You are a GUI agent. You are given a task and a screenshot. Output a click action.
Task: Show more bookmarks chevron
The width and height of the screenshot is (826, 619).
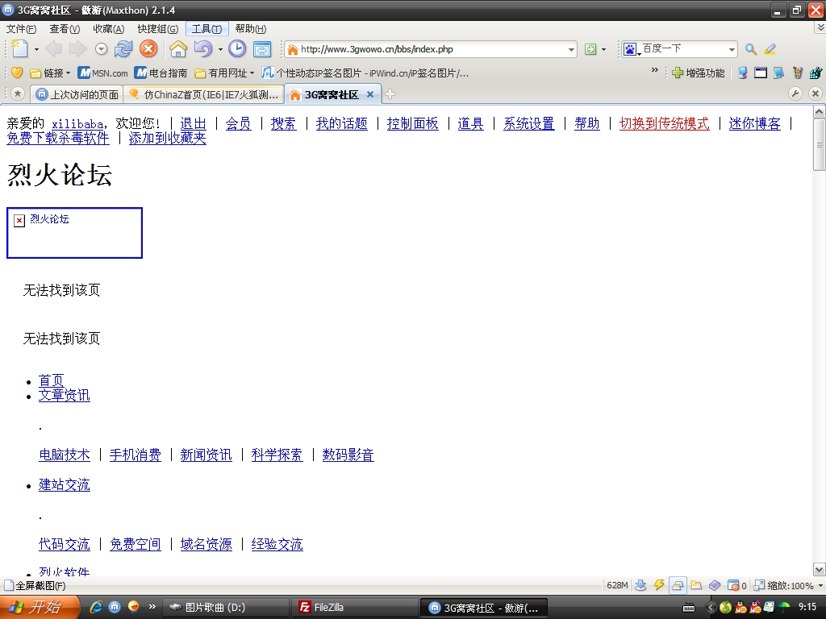(655, 70)
